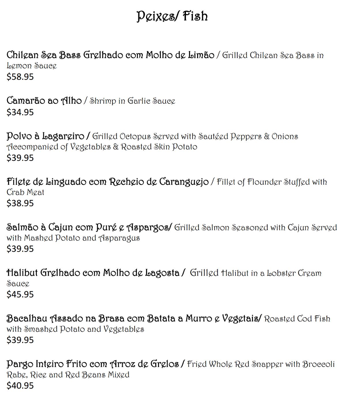Click the $58.95 price
346x398 pixels.
coord(20,77)
